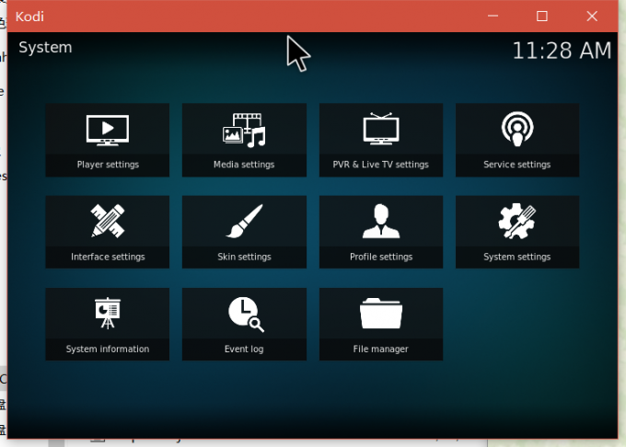Viewport: 626px width, 447px height.
Task: Click the 'Media settings' text label
Action: click(244, 165)
